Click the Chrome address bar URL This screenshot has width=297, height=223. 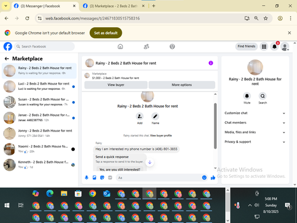(x=93, y=18)
